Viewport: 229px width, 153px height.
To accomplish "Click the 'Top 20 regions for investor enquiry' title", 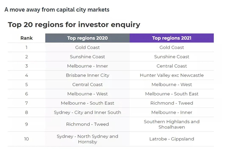I will click(74, 24).
